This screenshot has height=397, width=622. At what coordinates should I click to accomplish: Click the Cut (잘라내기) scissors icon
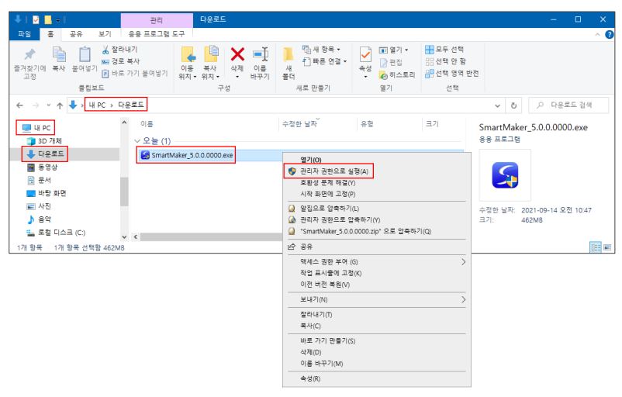(105, 48)
